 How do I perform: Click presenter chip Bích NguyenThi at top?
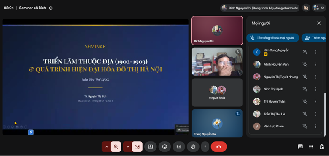coord(260,8)
